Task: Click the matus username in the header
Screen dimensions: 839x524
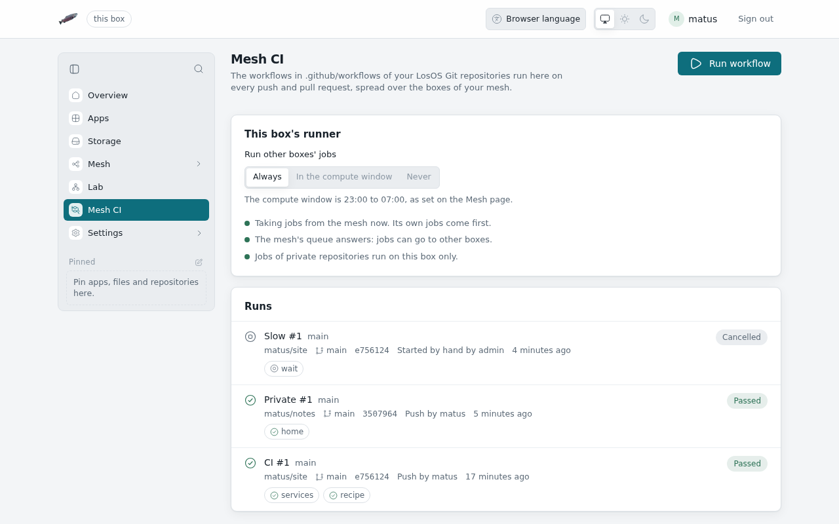Action: tap(703, 19)
